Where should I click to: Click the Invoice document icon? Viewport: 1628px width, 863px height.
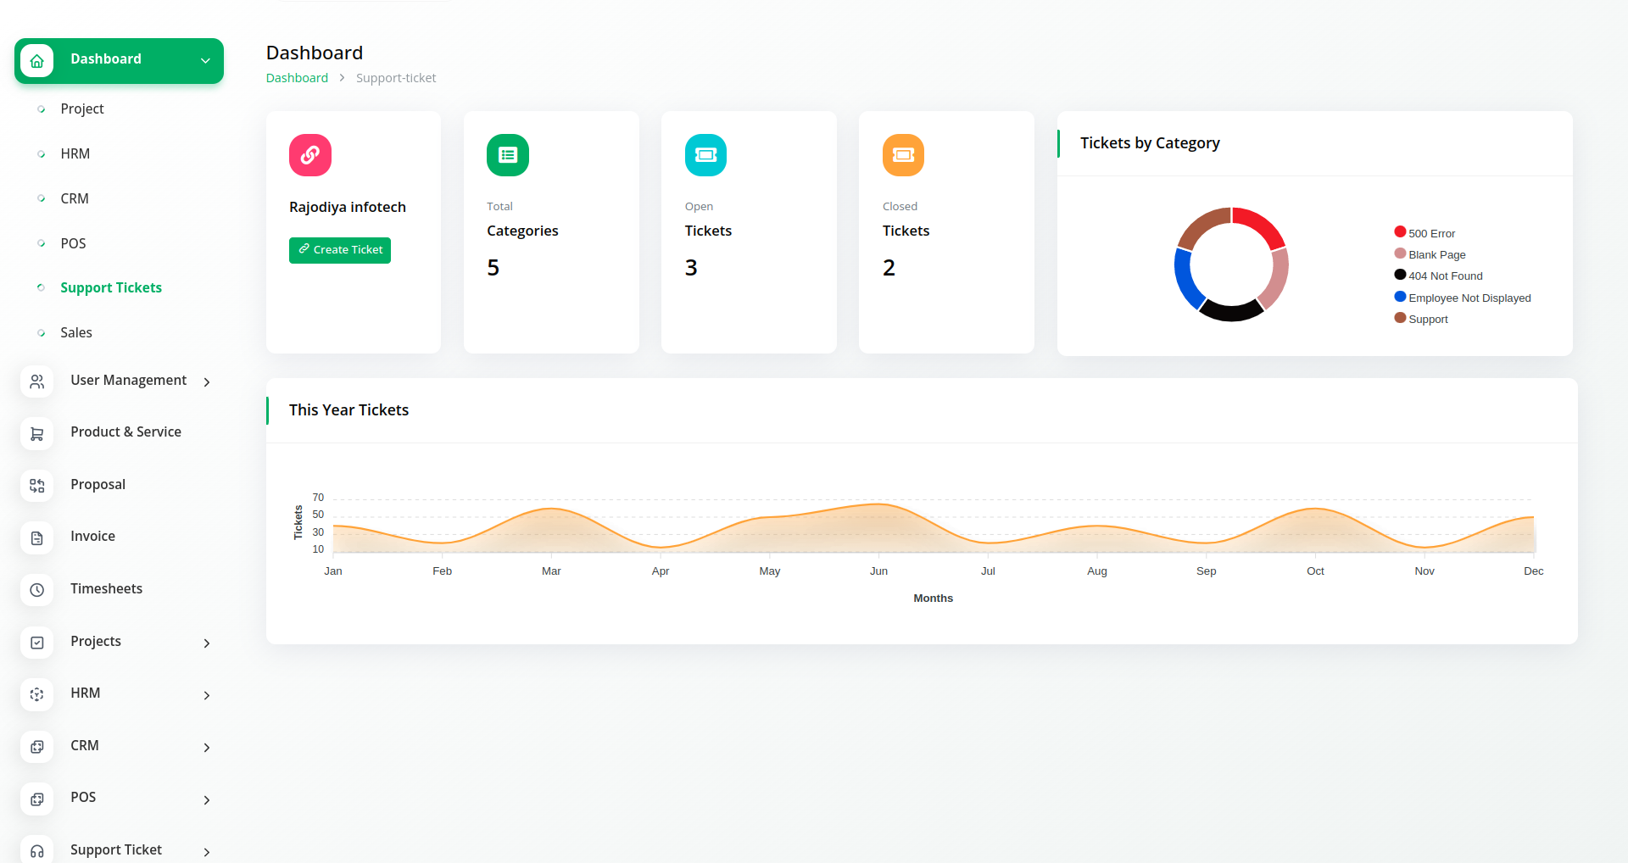36,538
